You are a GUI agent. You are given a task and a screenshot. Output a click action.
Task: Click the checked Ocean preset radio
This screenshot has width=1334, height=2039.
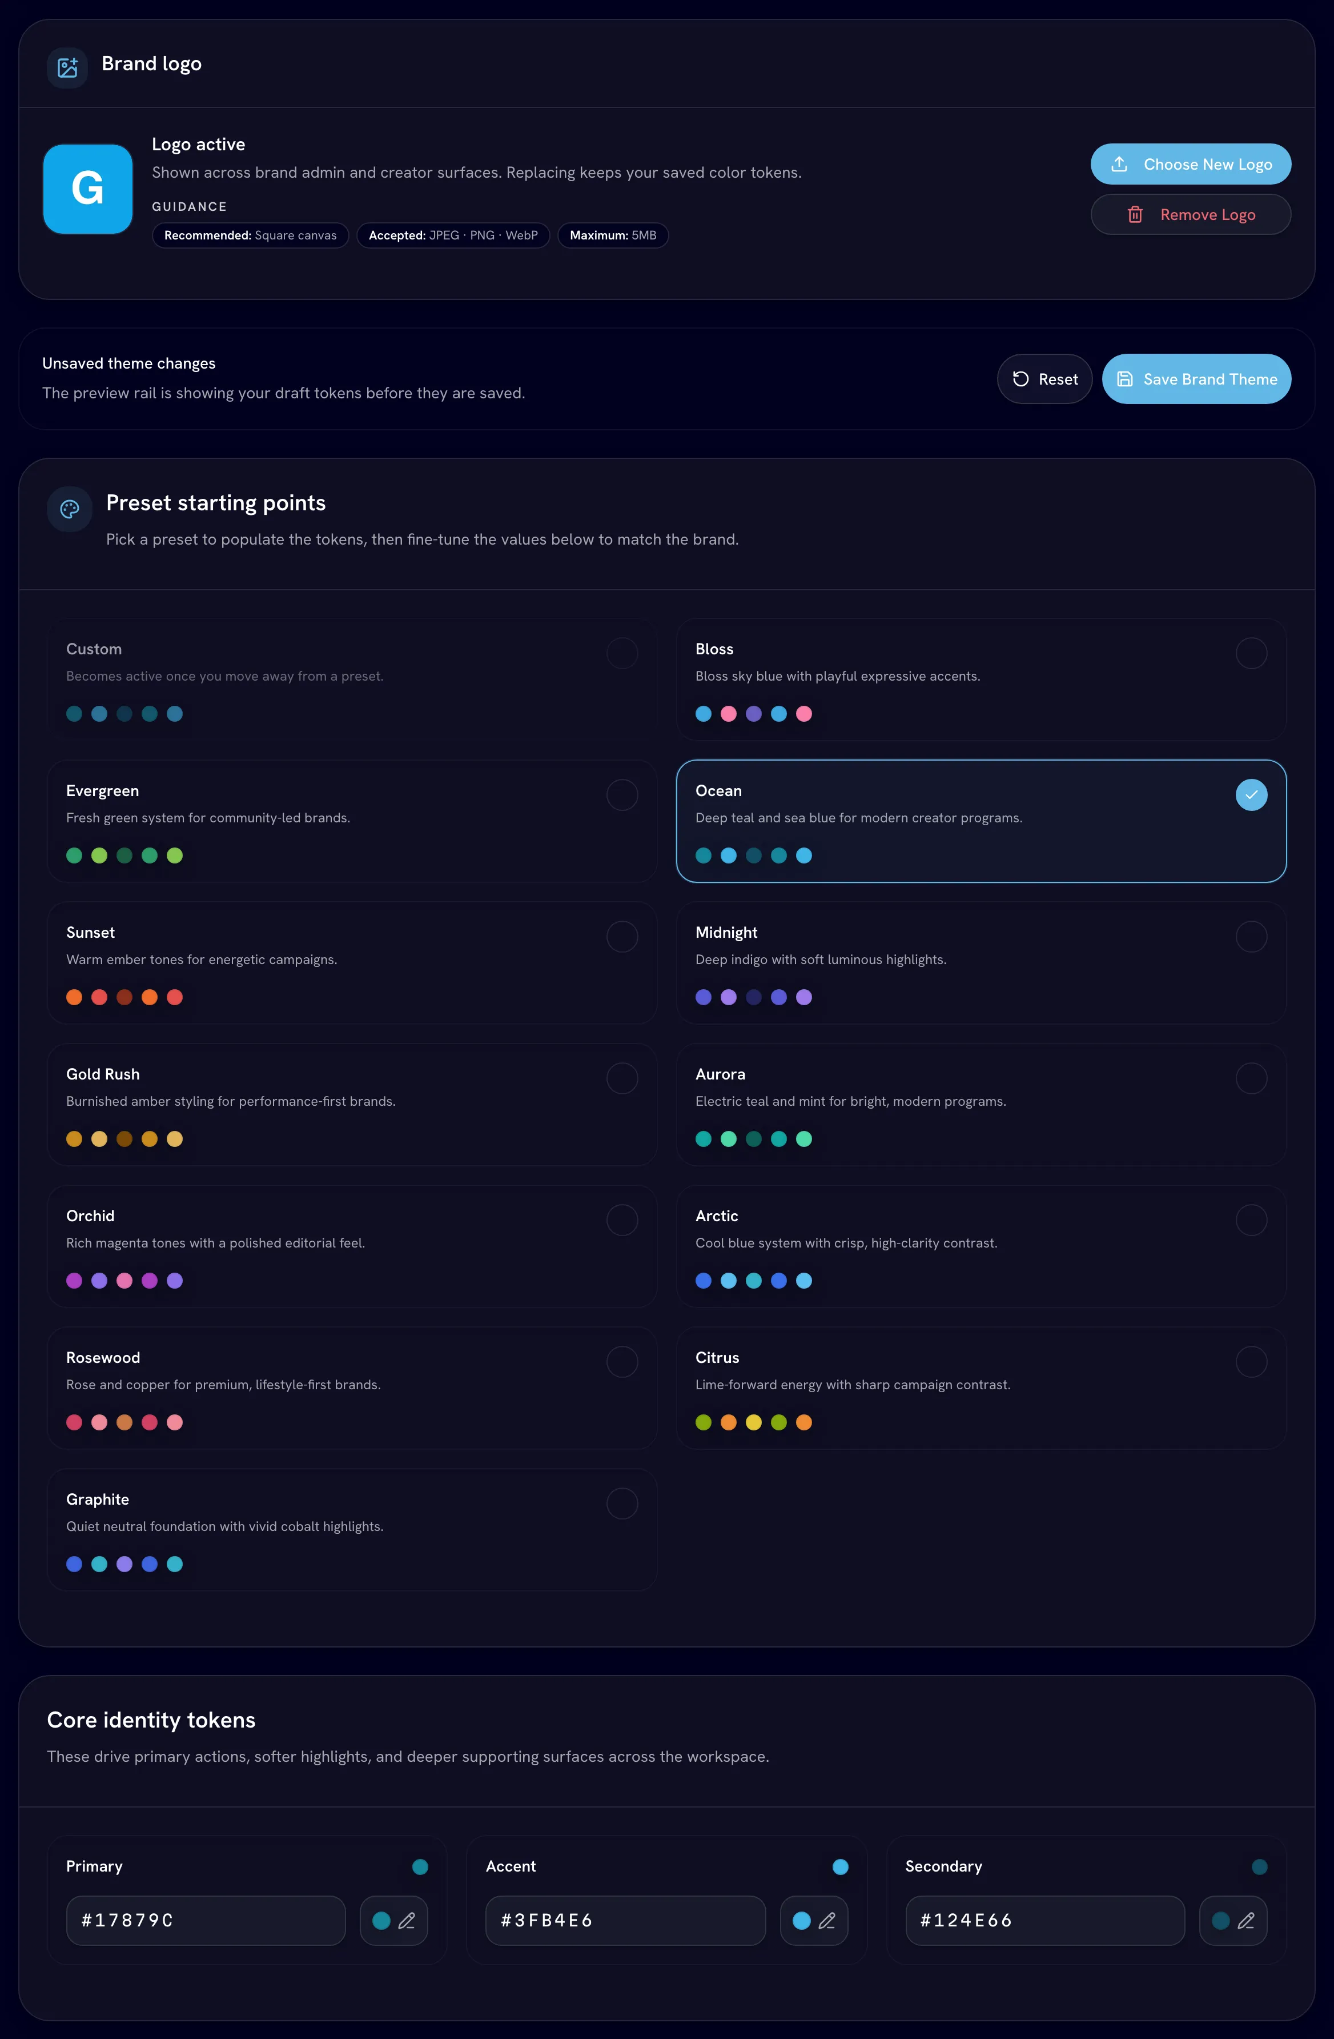(x=1252, y=795)
